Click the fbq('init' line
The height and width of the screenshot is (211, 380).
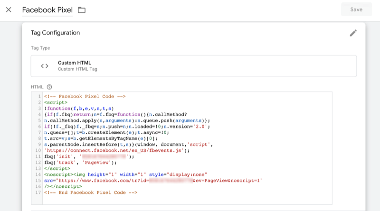click(89, 156)
